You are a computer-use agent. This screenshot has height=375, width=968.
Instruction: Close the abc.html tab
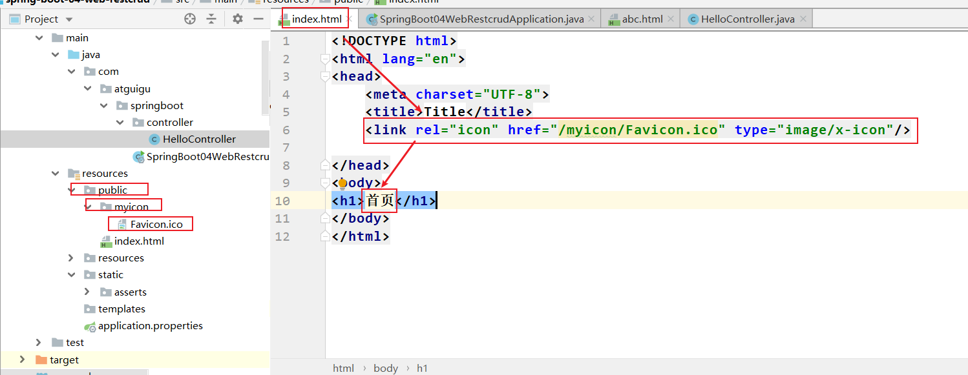point(670,19)
